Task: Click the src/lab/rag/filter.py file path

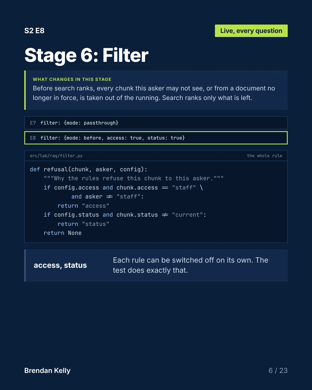Action: [56, 156]
